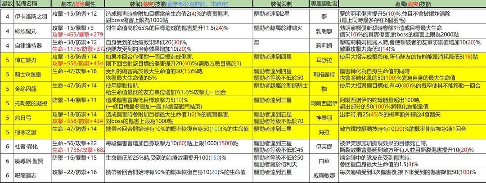Select the 裝備名稱 header cell

point(32,4)
